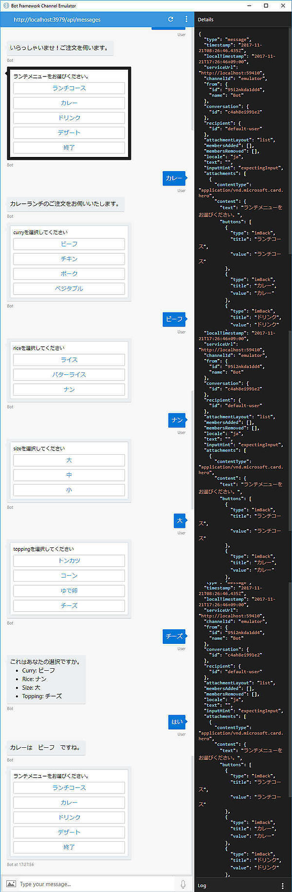Click the http://localhost:3979/api/messages address bar
The width and height of the screenshot is (292, 892).
(57, 20)
